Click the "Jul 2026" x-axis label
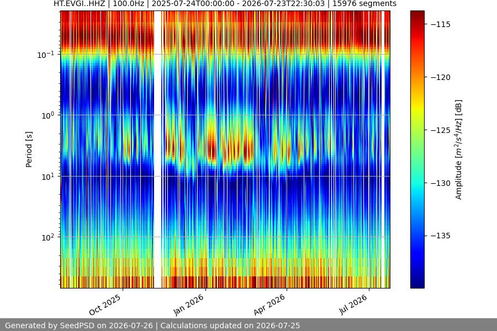This screenshot has height=331, width=497. click(x=353, y=305)
